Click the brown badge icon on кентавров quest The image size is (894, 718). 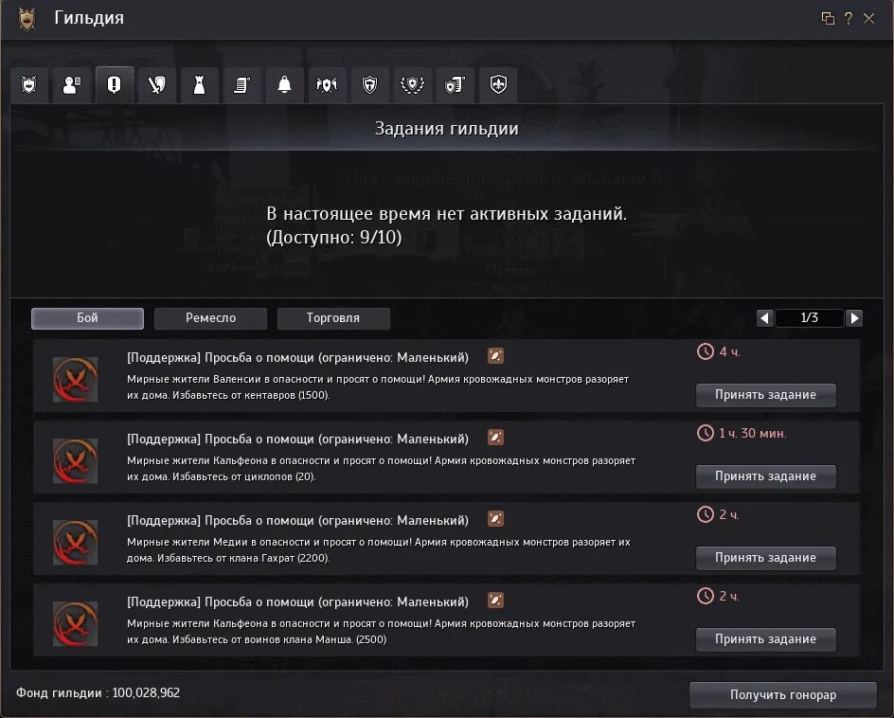tap(495, 356)
